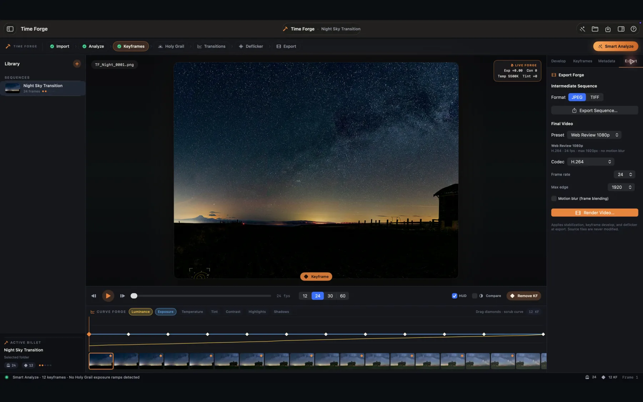Click the Remove KF button

pos(524,296)
